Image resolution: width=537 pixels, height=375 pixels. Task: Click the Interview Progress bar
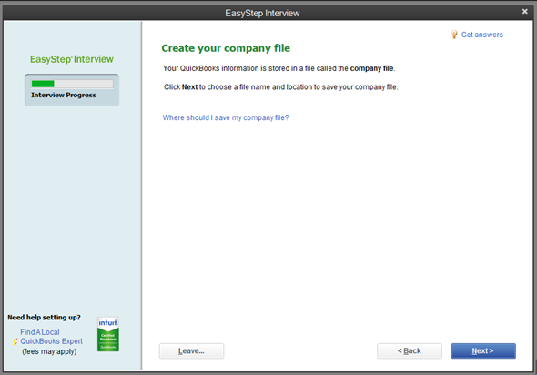click(72, 84)
